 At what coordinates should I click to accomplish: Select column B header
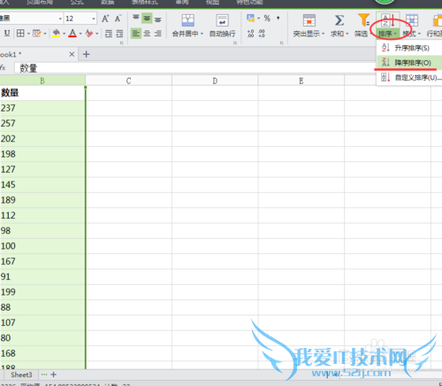pos(42,81)
